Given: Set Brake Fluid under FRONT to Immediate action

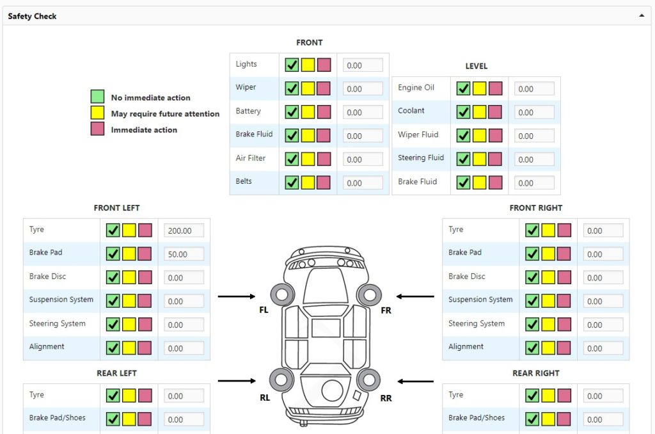Looking at the screenshot, I should click(322, 135).
